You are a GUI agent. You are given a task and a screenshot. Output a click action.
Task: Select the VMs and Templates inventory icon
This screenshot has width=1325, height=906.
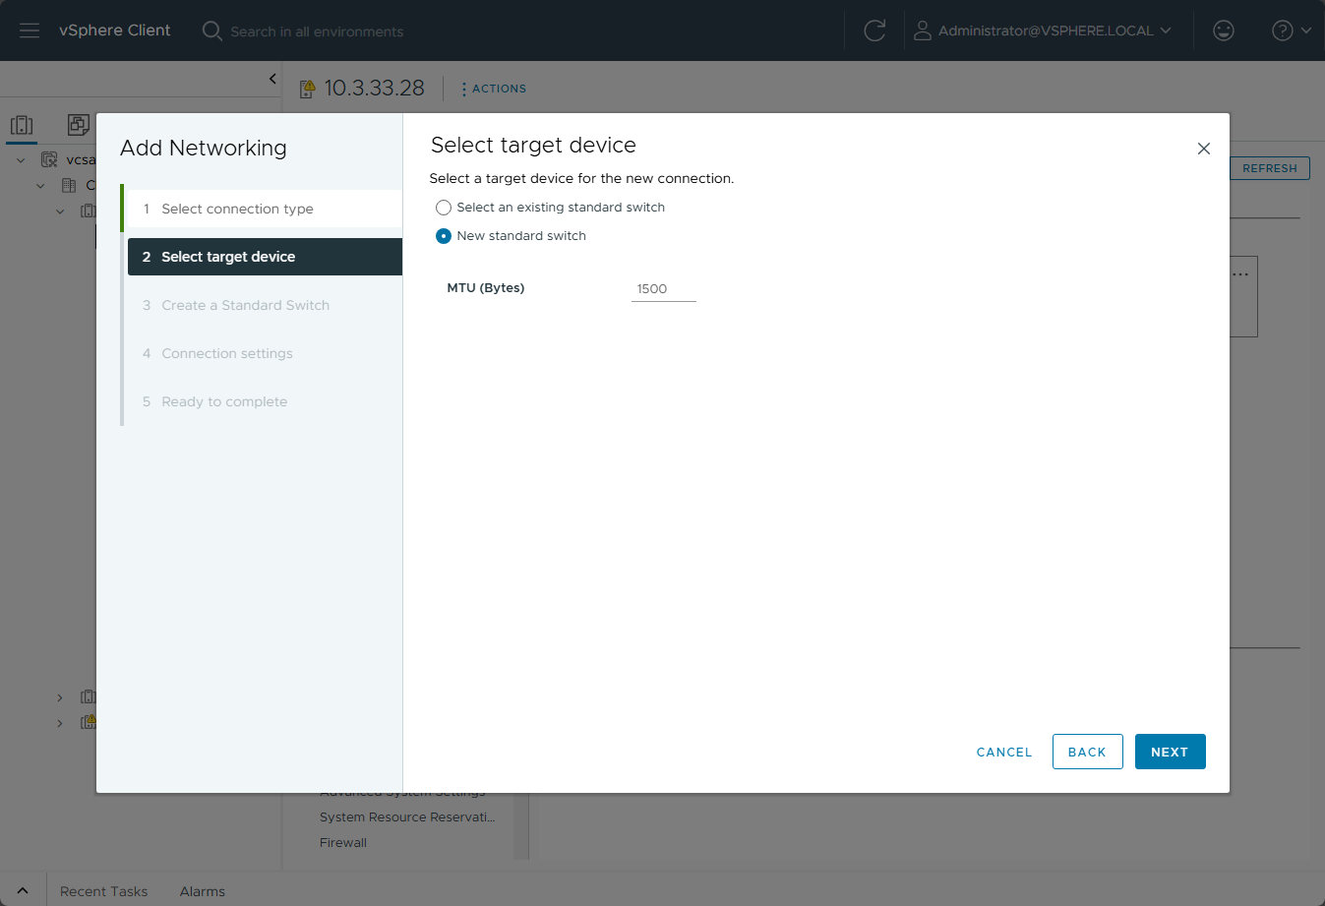coord(79,125)
